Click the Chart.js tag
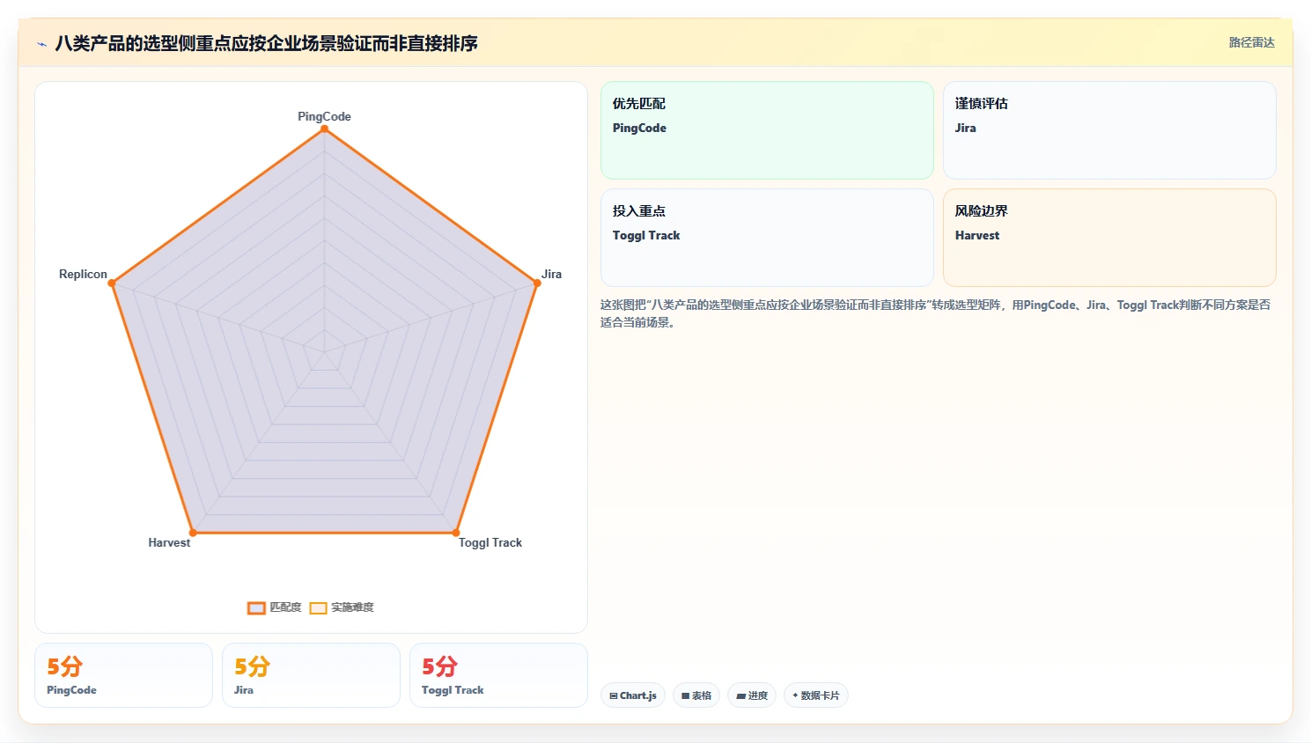This screenshot has height=743, width=1311. click(633, 695)
